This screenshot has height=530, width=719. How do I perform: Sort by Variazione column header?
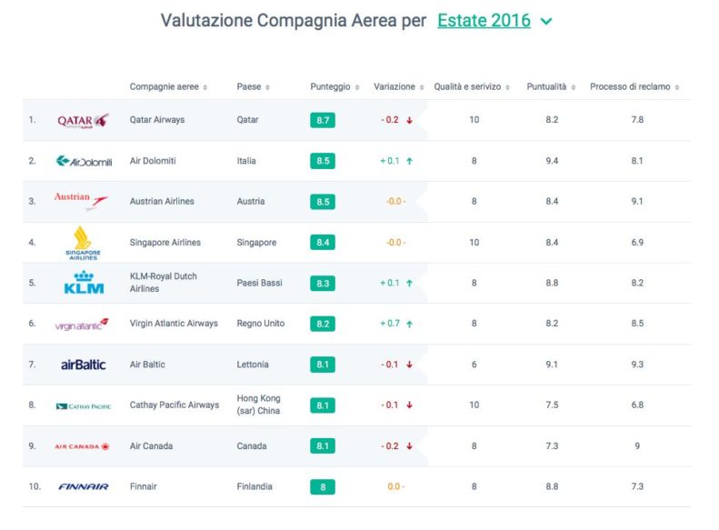[398, 87]
